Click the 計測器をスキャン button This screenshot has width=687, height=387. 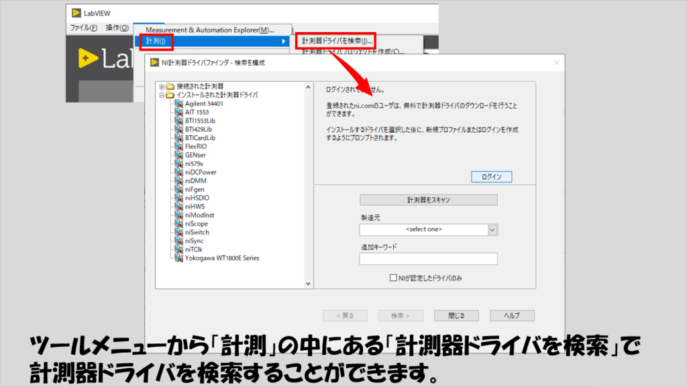coord(429,200)
